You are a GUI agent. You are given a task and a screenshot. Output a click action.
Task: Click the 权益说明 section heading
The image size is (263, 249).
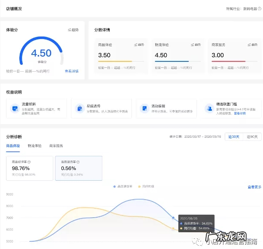click(14, 92)
